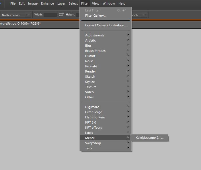
Task: Open the resolution units dropdown showing inch
Action: pos(138,15)
